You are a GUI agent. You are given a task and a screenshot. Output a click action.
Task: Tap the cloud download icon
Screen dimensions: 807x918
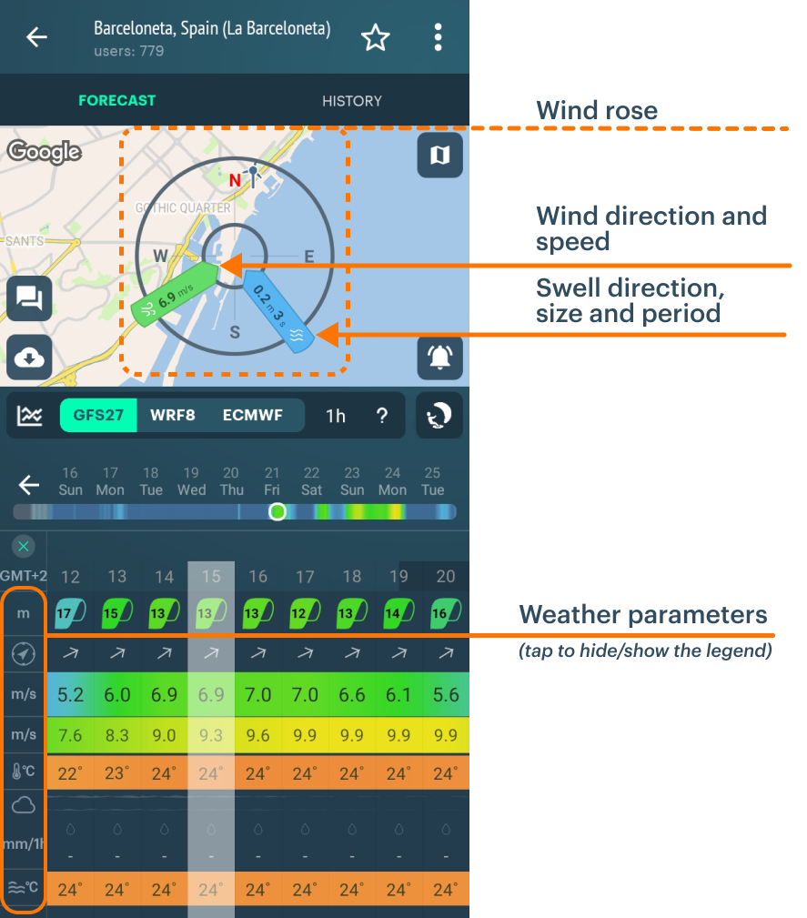point(29,358)
